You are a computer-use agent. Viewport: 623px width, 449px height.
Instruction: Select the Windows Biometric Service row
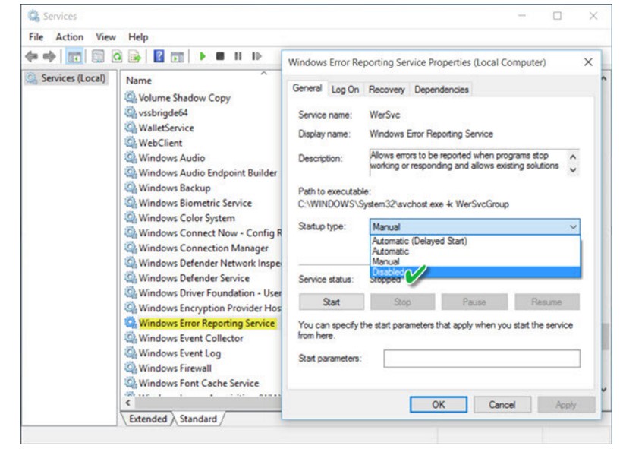[195, 202]
